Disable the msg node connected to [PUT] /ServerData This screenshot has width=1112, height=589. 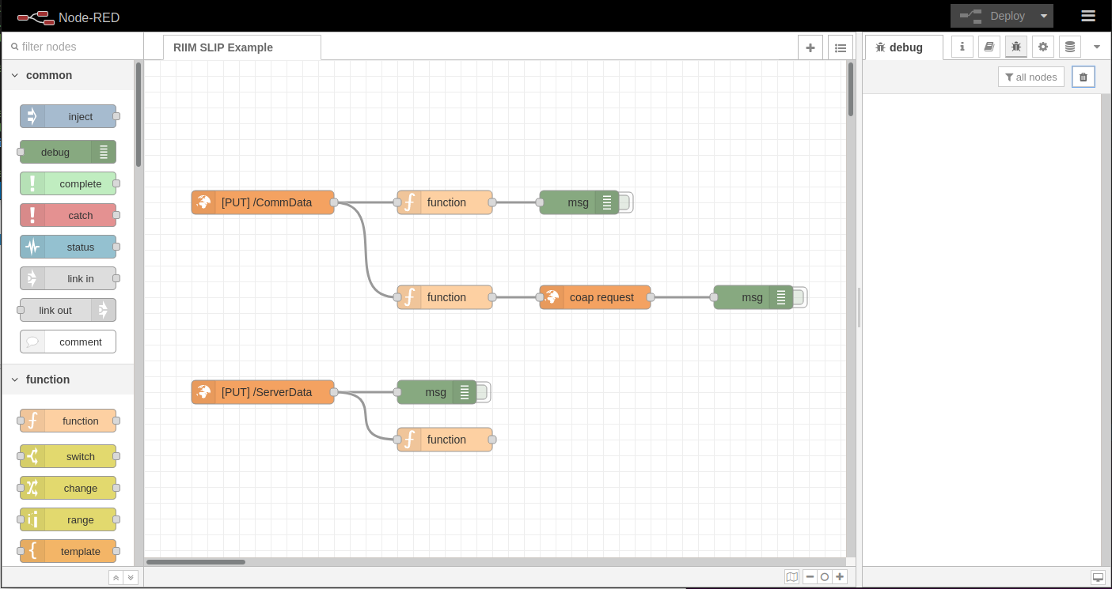pos(480,392)
